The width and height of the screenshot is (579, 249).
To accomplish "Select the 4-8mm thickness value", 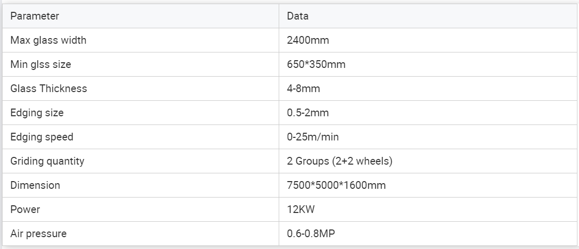I will tap(303, 88).
